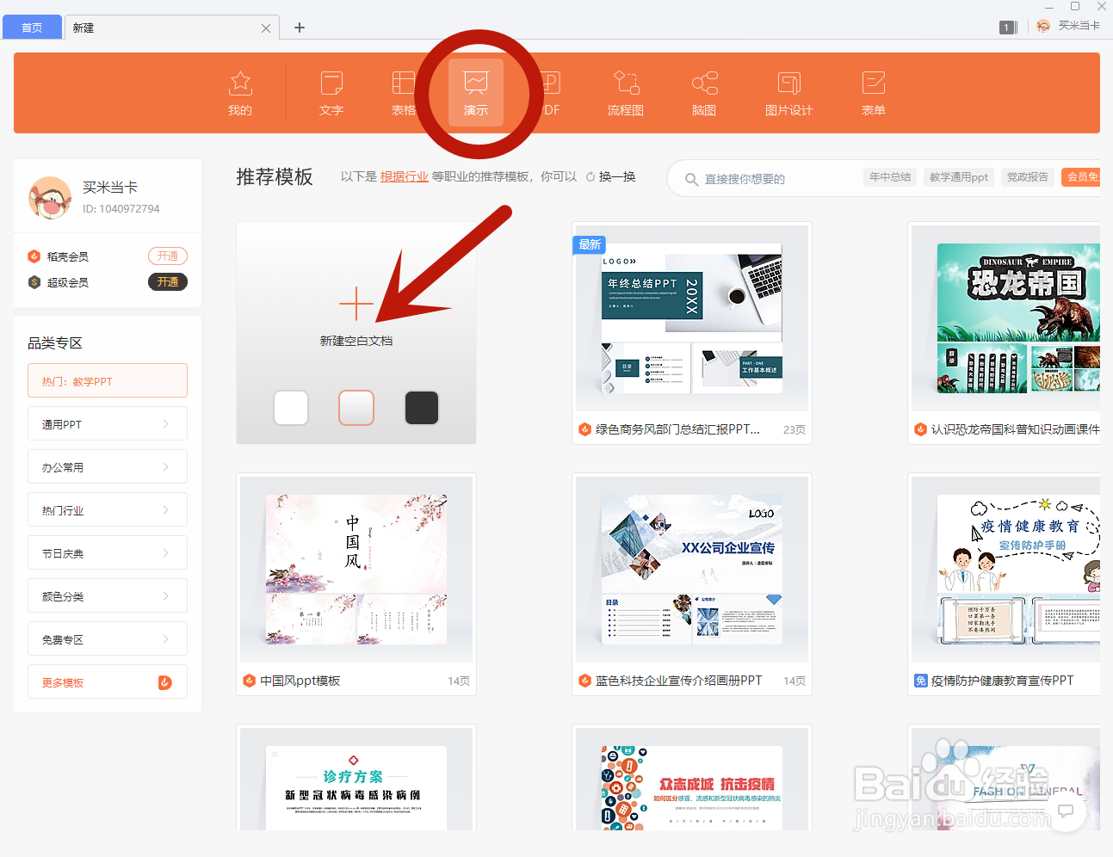Open the 众志成城 抗击疫情 template thumbnail
This screenshot has width=1113, height=857.
click(x=692, y=780)
